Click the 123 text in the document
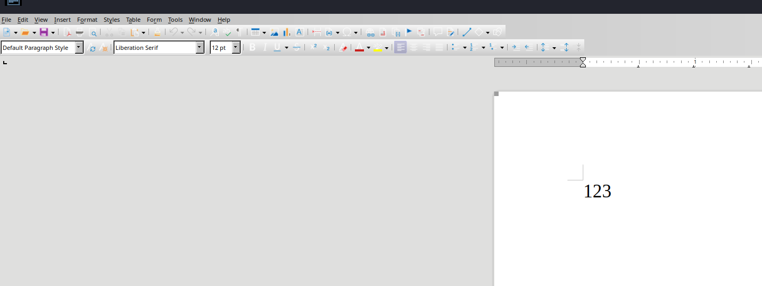Screen dimensions: 762x286 (x=597, y=192)
